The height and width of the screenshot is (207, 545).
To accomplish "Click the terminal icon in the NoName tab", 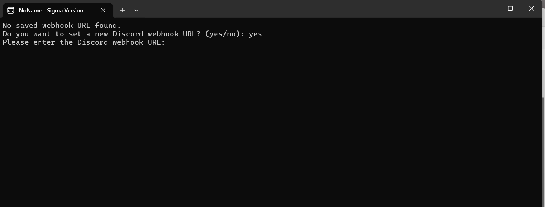I will point(11,10).
